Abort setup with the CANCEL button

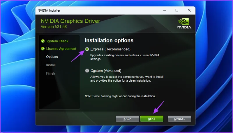(x=179, y=119)
